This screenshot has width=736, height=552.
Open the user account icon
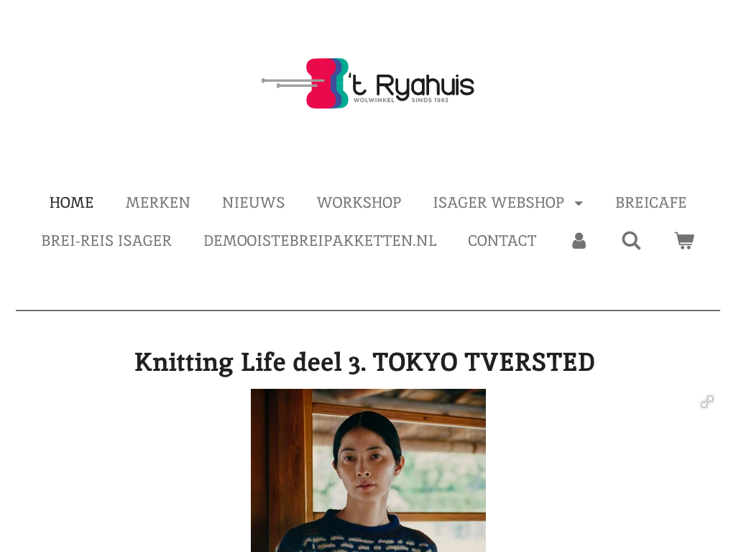point(579,241)
